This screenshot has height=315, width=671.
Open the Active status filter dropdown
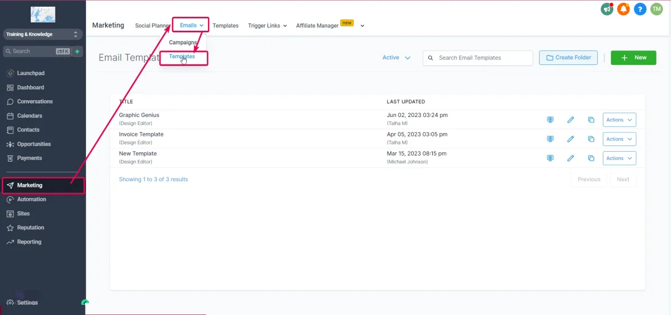coord(396,58)
